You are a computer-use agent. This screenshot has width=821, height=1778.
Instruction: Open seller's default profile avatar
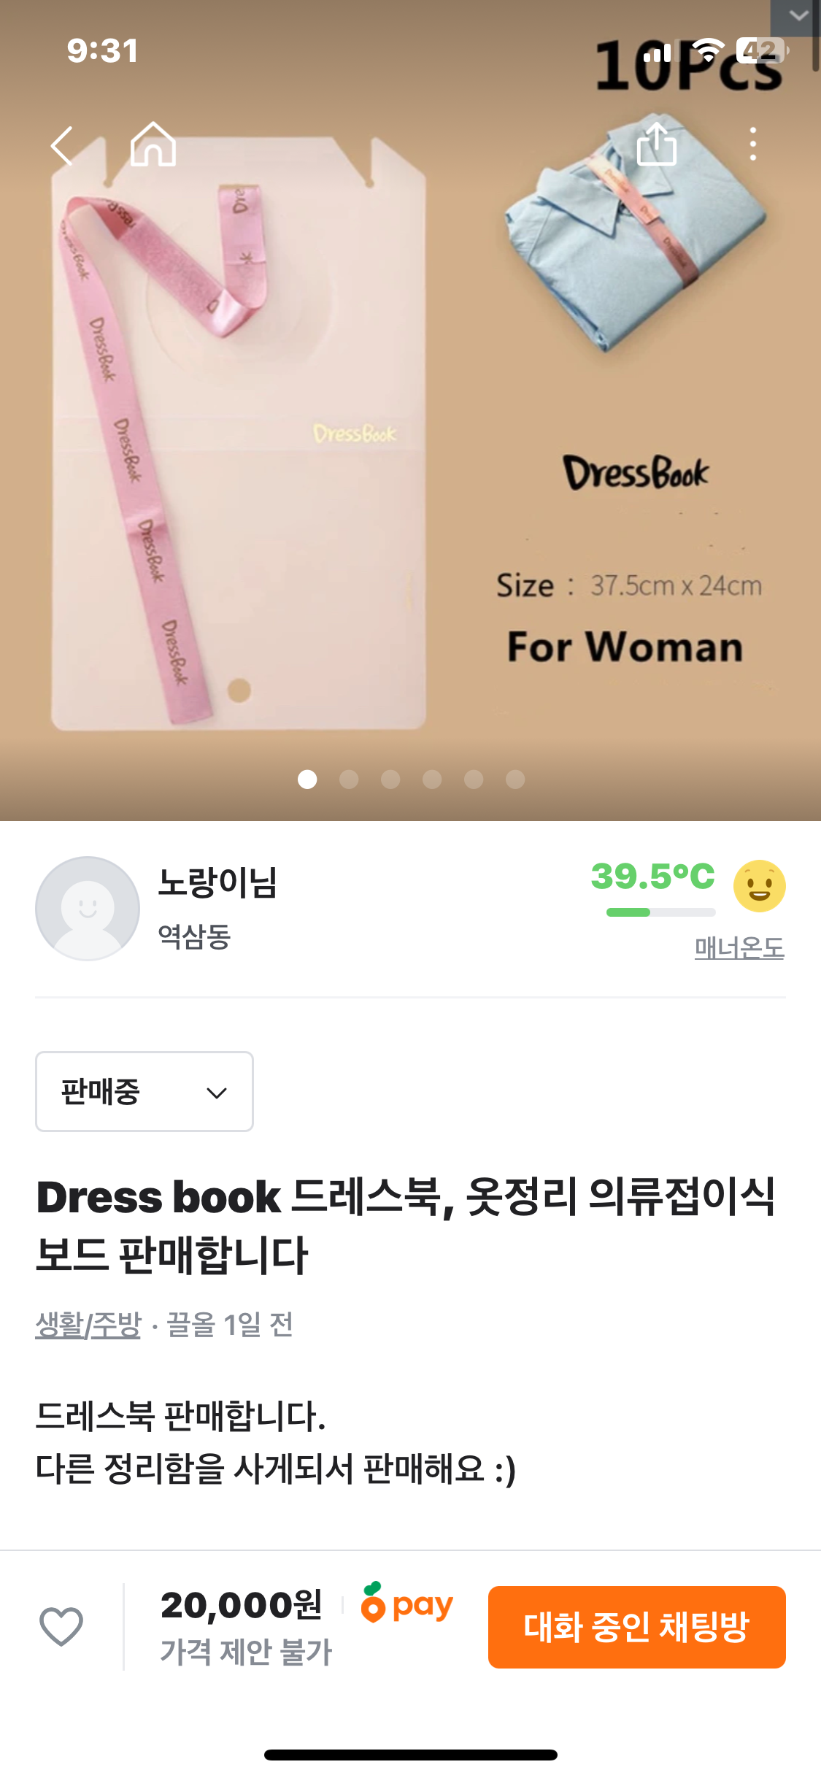coord(88,909)
